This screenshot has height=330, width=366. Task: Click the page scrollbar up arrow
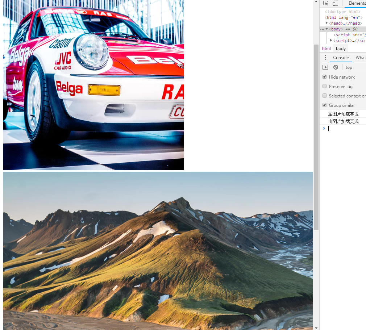(316, 2)
